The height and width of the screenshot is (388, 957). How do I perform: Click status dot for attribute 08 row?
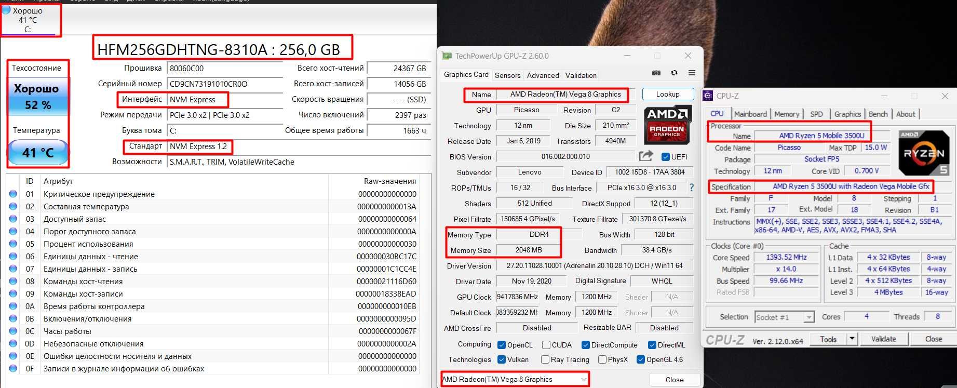(13, 281)
